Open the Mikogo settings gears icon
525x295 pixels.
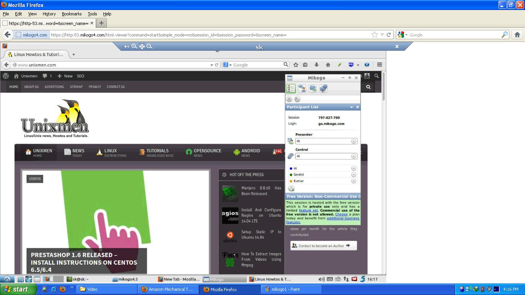[x=323, y=89]
